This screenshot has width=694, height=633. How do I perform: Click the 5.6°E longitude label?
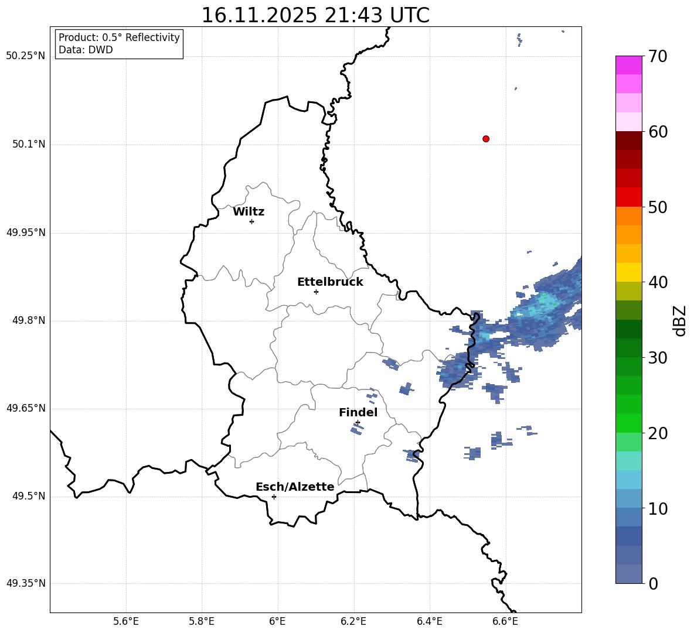[126, 621]
